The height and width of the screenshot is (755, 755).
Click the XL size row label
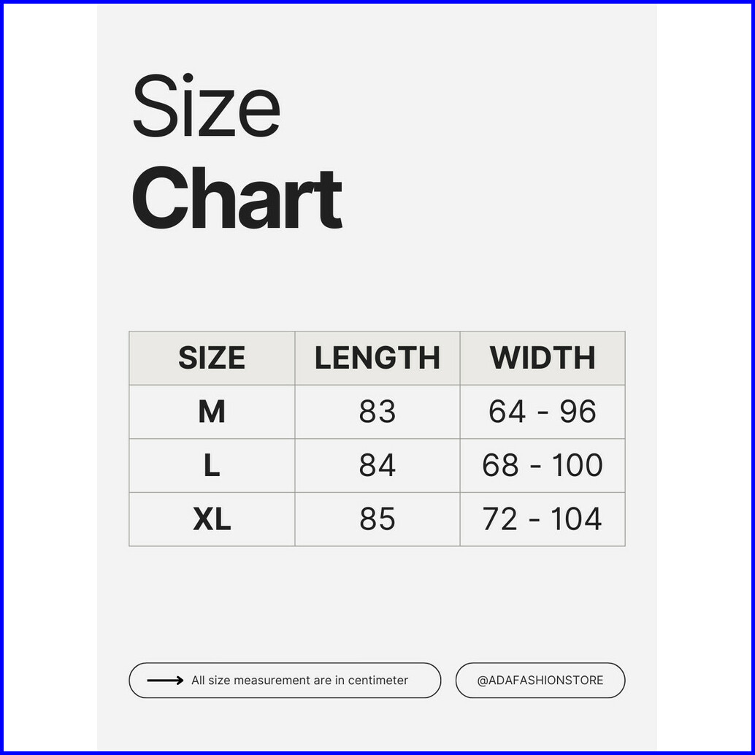tap(212, 519)
